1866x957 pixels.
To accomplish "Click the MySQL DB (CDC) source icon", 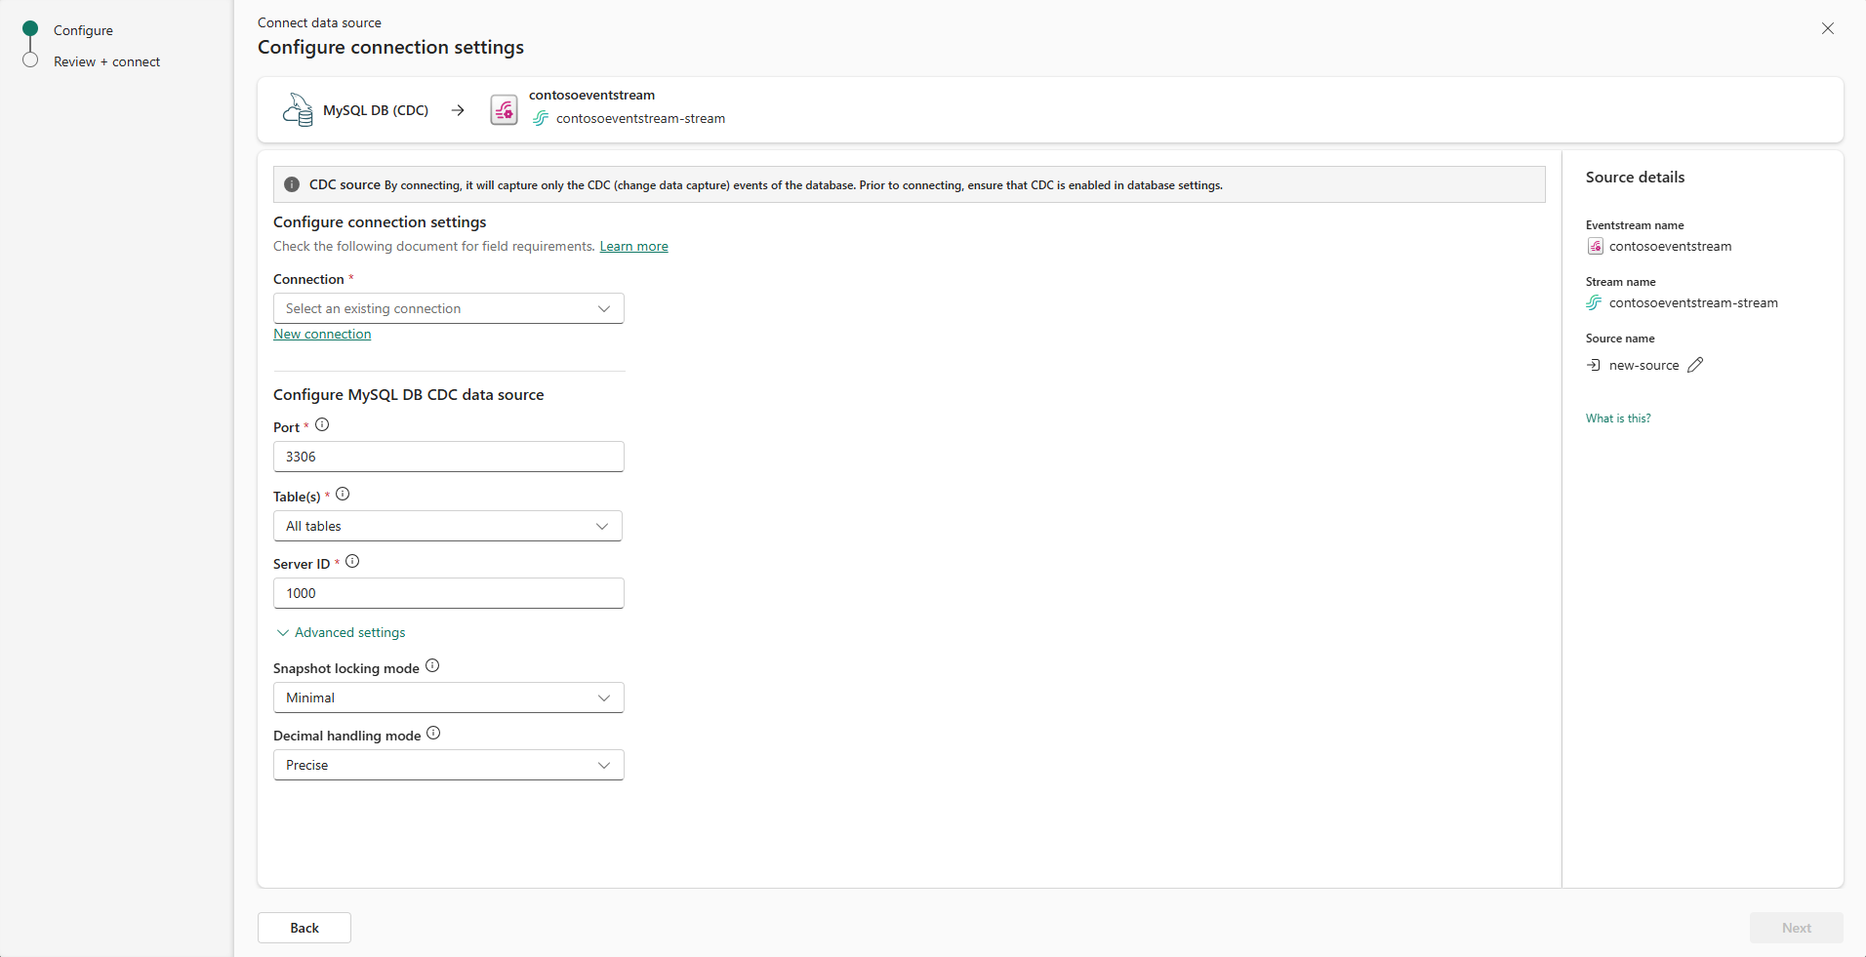I will click(x=298, y=110).
